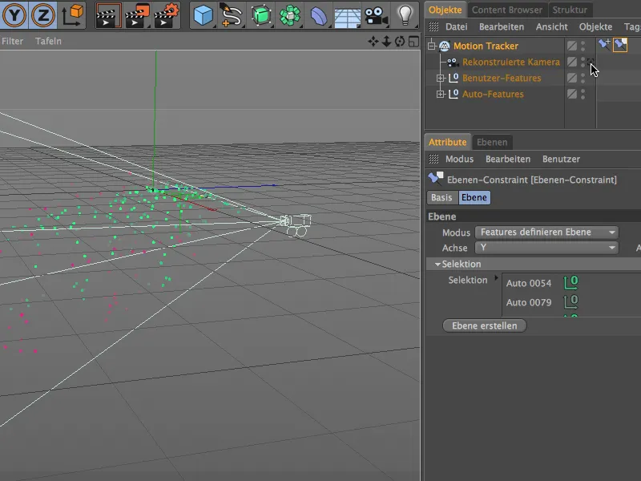Click the null icon next to Auto 0054

pos(570,282)
